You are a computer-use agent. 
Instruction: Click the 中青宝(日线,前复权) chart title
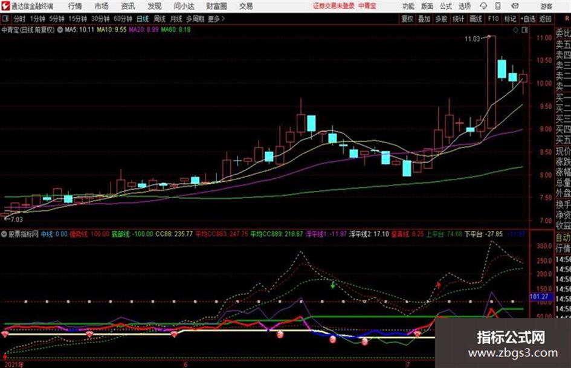(28, 30)
